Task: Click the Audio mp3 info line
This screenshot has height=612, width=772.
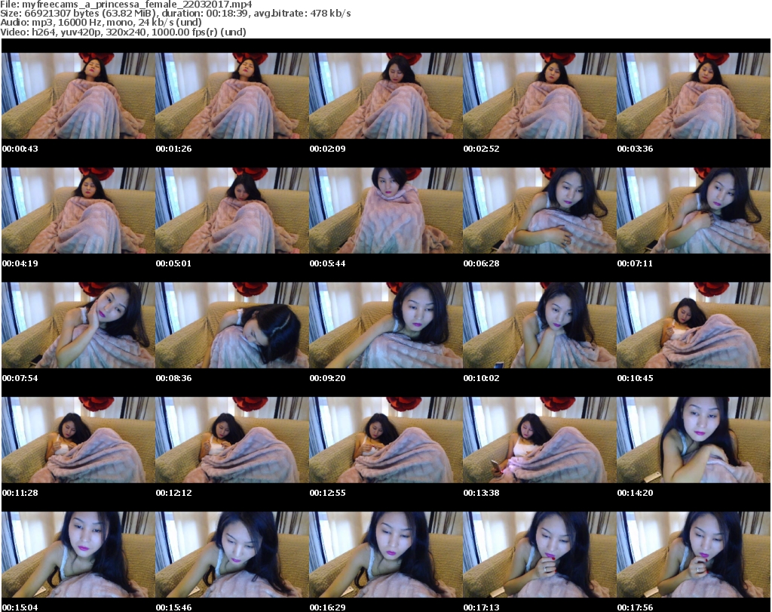Action: [x=101, y=23]
